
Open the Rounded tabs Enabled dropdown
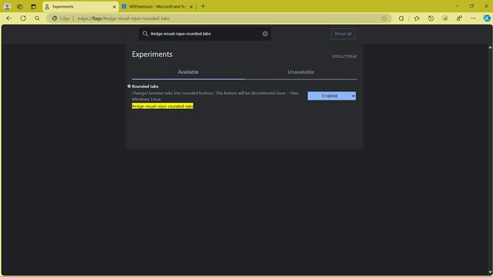[332, 96]
